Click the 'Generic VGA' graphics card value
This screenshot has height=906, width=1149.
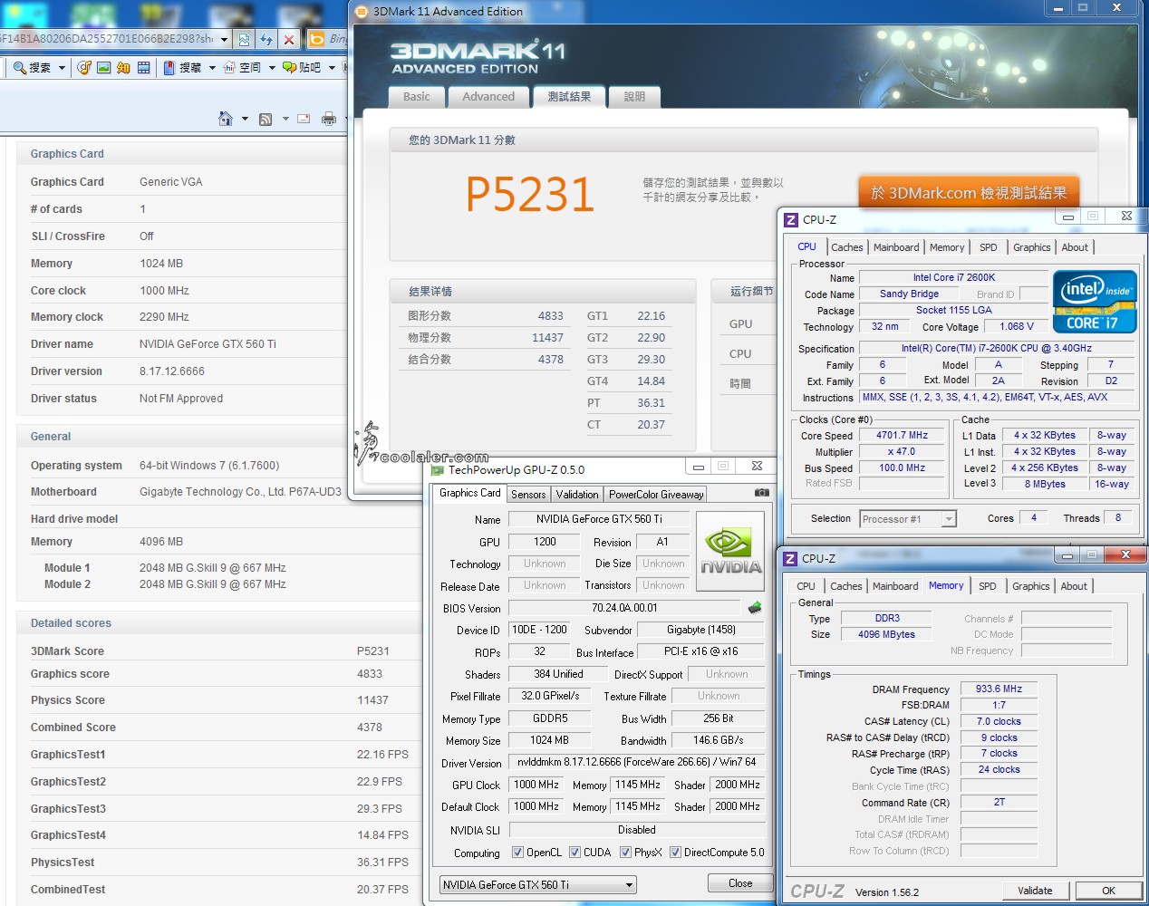pyautogui.click(x=171, y=182)
